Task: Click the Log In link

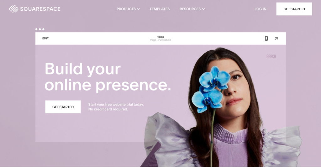Action: [260, 9]
